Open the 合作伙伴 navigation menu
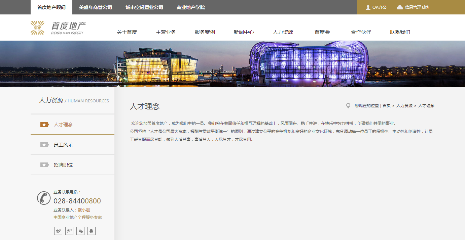This screenshot has width=465, height=240. (x=361, y=32)
